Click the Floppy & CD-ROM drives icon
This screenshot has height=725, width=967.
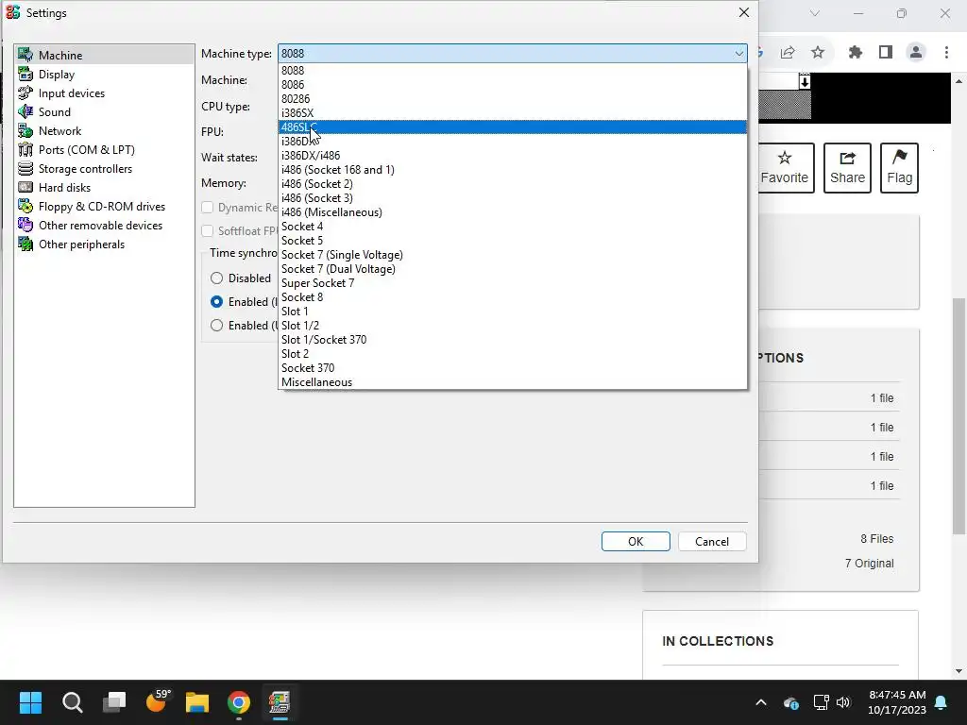point(25,207)
